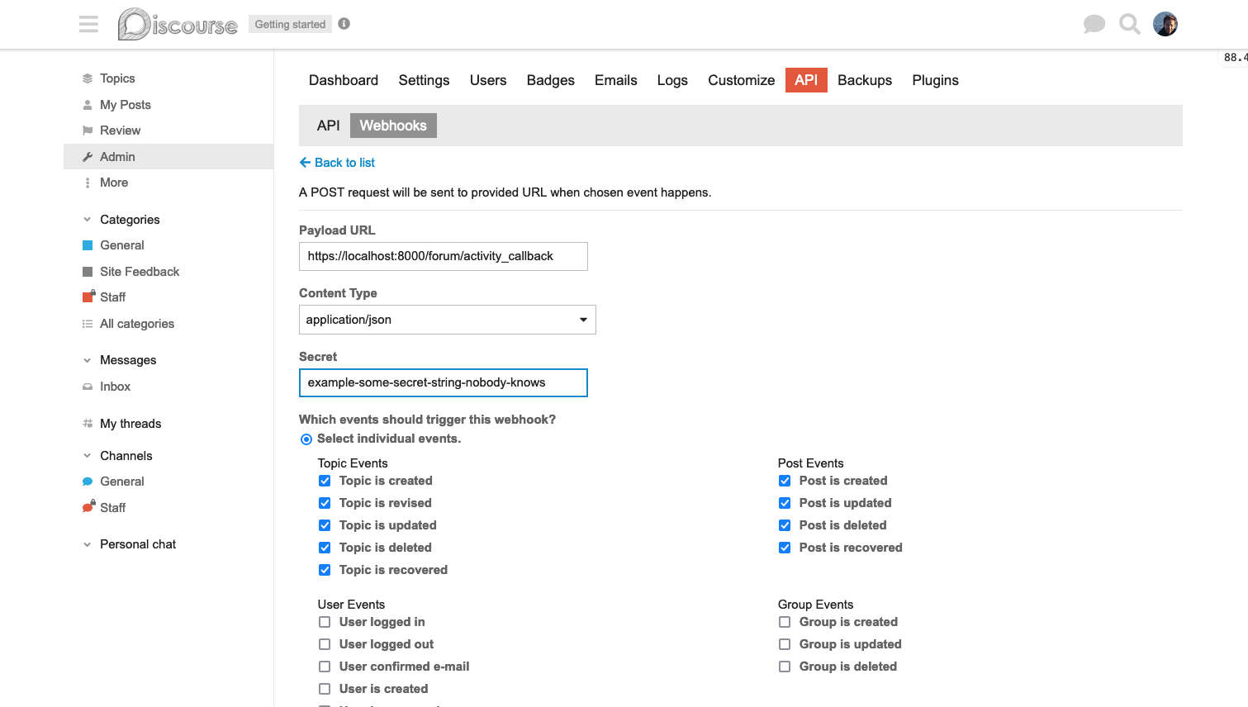Open the user profile avatar
The width and height of the screenshot is (1248, 707).
(1165, 24)
